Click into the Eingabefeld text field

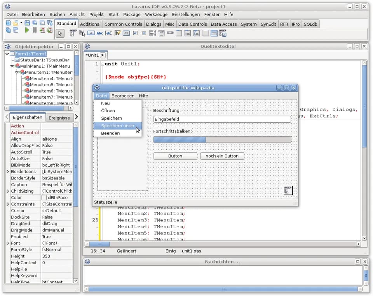[x=222, y=119]
